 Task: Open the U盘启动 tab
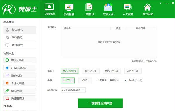tap(49, 9)
